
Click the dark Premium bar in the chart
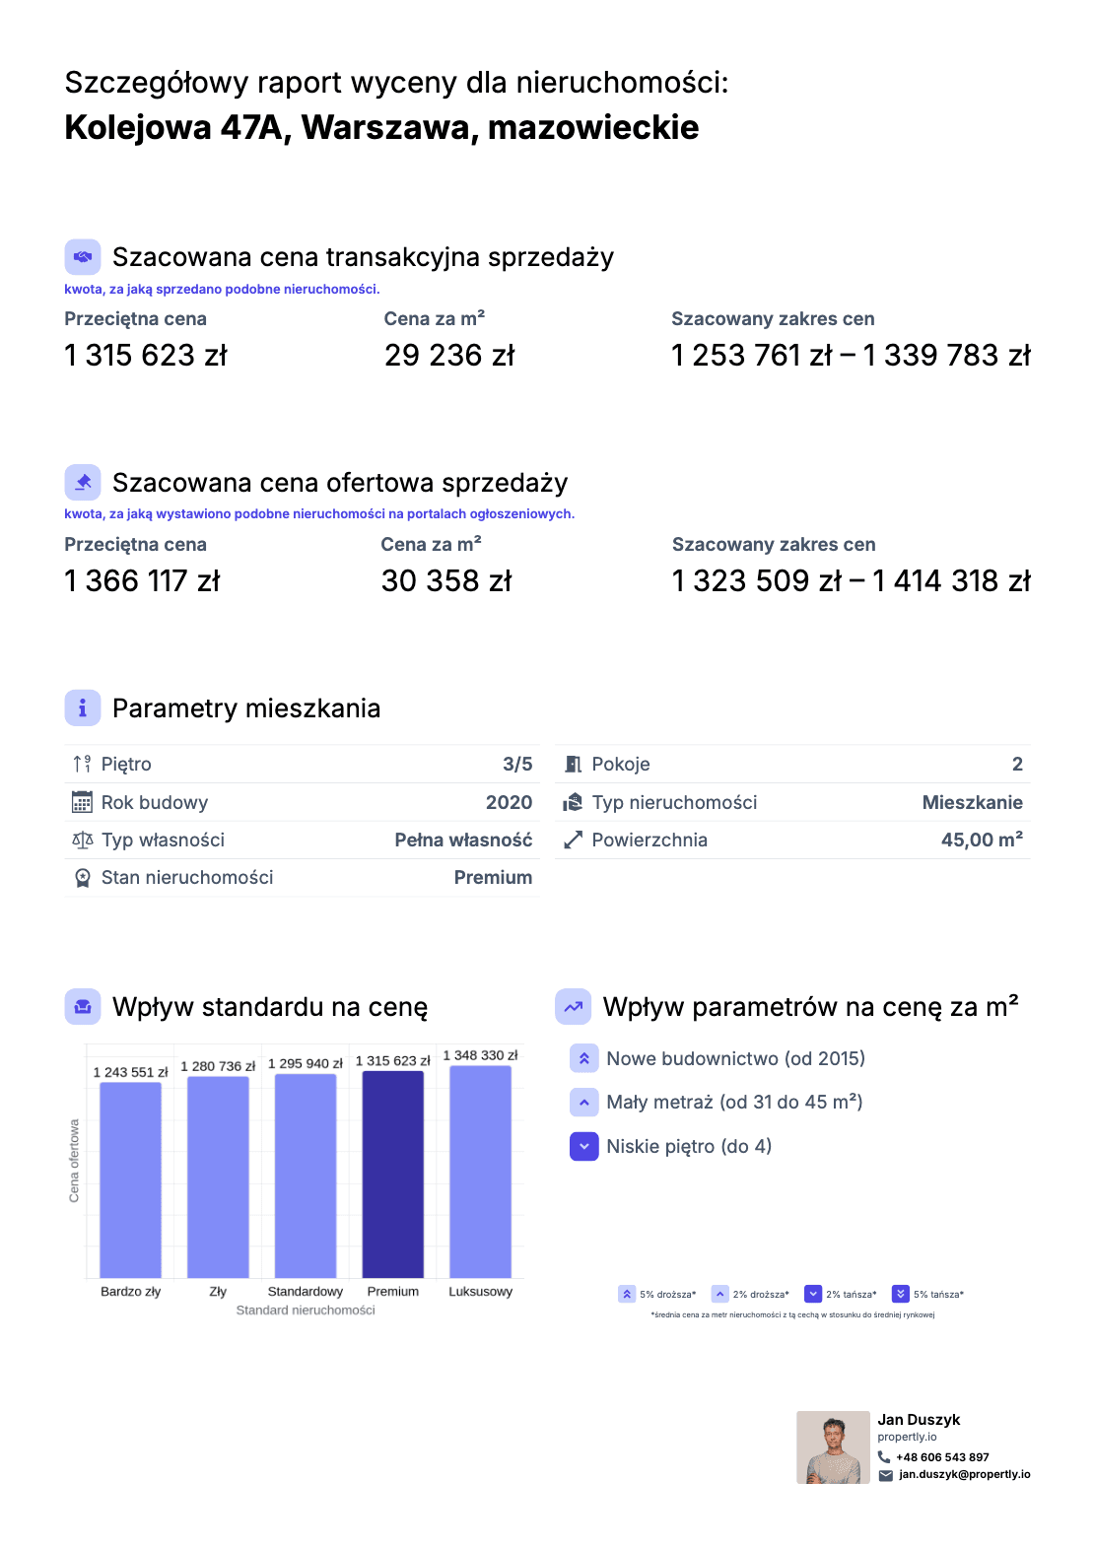click(392, 1175)
